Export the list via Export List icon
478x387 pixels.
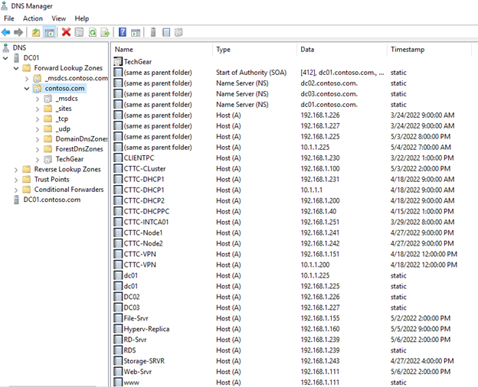[x=105, y=32]
